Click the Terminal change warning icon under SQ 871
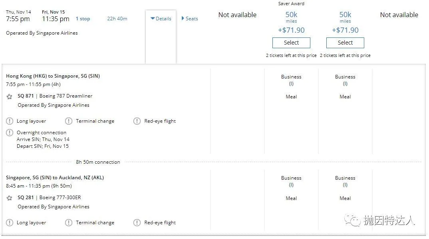The height and width of the screenshot is (239, 429). pyautogui.click(x=69, y=121)
